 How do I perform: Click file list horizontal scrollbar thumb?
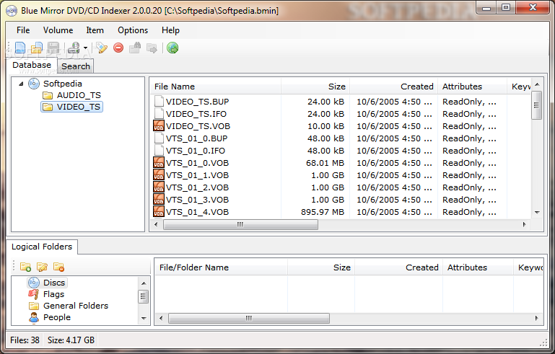240,224
